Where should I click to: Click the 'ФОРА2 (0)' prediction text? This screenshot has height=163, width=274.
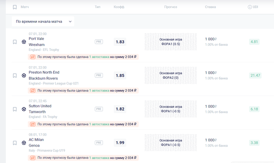point(171,78)
